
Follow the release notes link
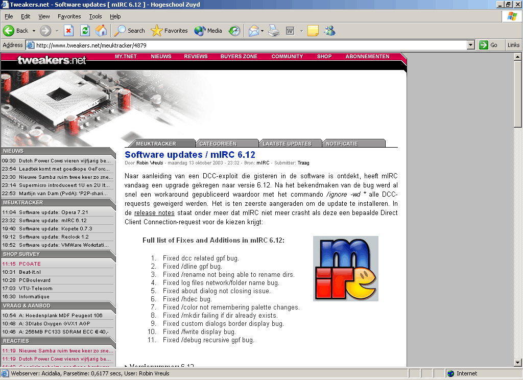click(154, 213)
